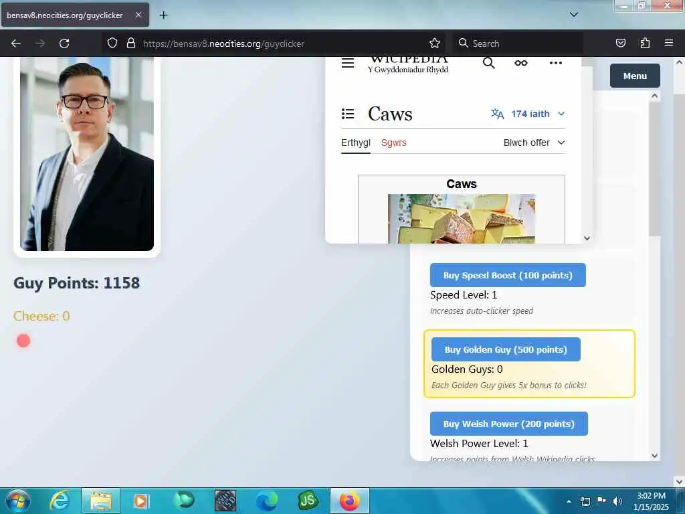Open Wicipedia sidebar hamburger menu
The height and width of the screenshot is (514, 685).
(x=348, y=63)
